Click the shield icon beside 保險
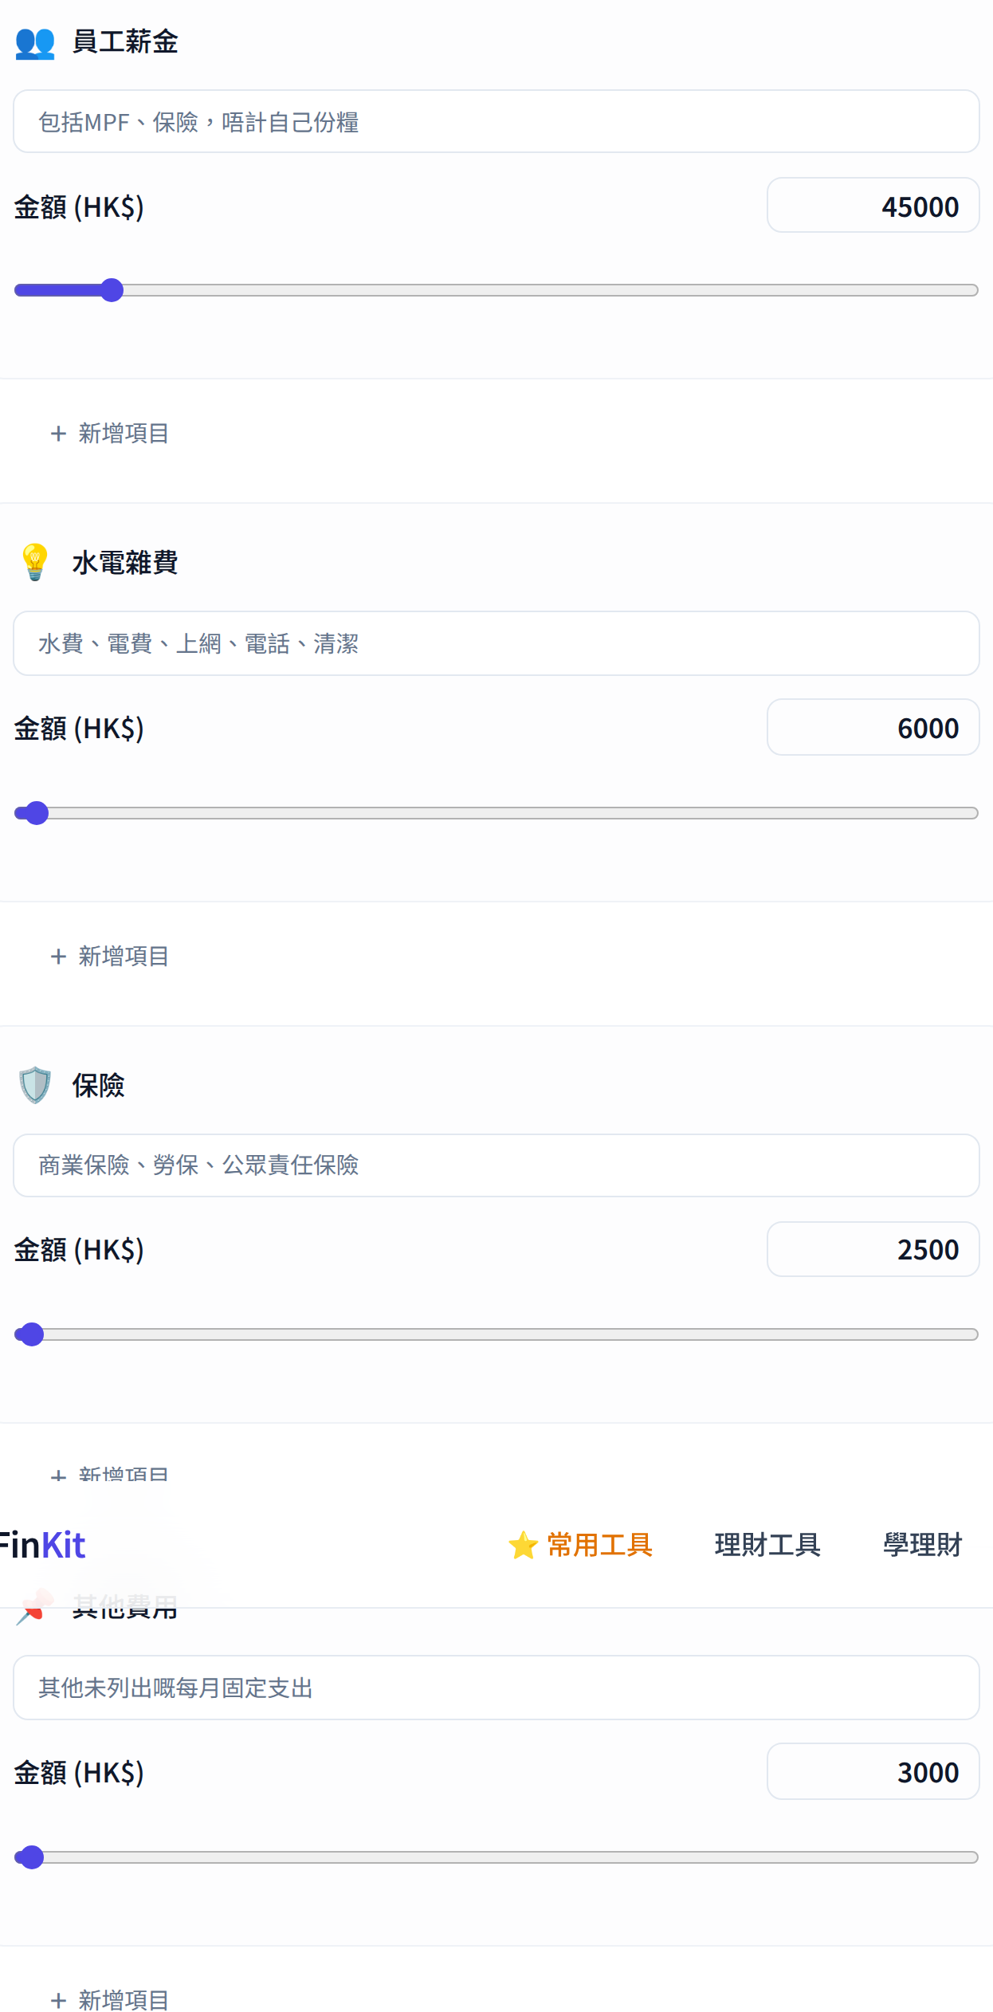The image size is (993, 2012). tap(35, 1085)
